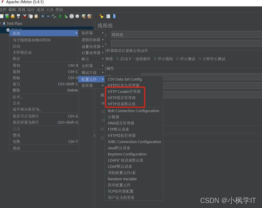This screenshot has height=208, width=262.
Task: Click the Test Plan flask icon
Action: (4, 23)
